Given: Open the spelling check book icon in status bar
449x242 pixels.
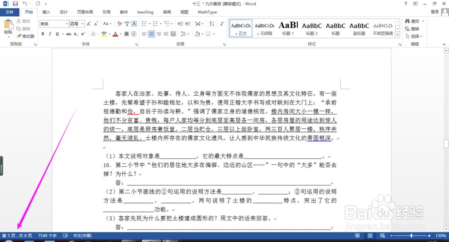Looking at the screenshot, I should click(x=65, y=235).
